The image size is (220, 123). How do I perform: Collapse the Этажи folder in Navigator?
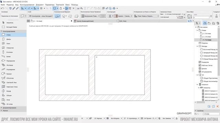(x=197, y=30)
